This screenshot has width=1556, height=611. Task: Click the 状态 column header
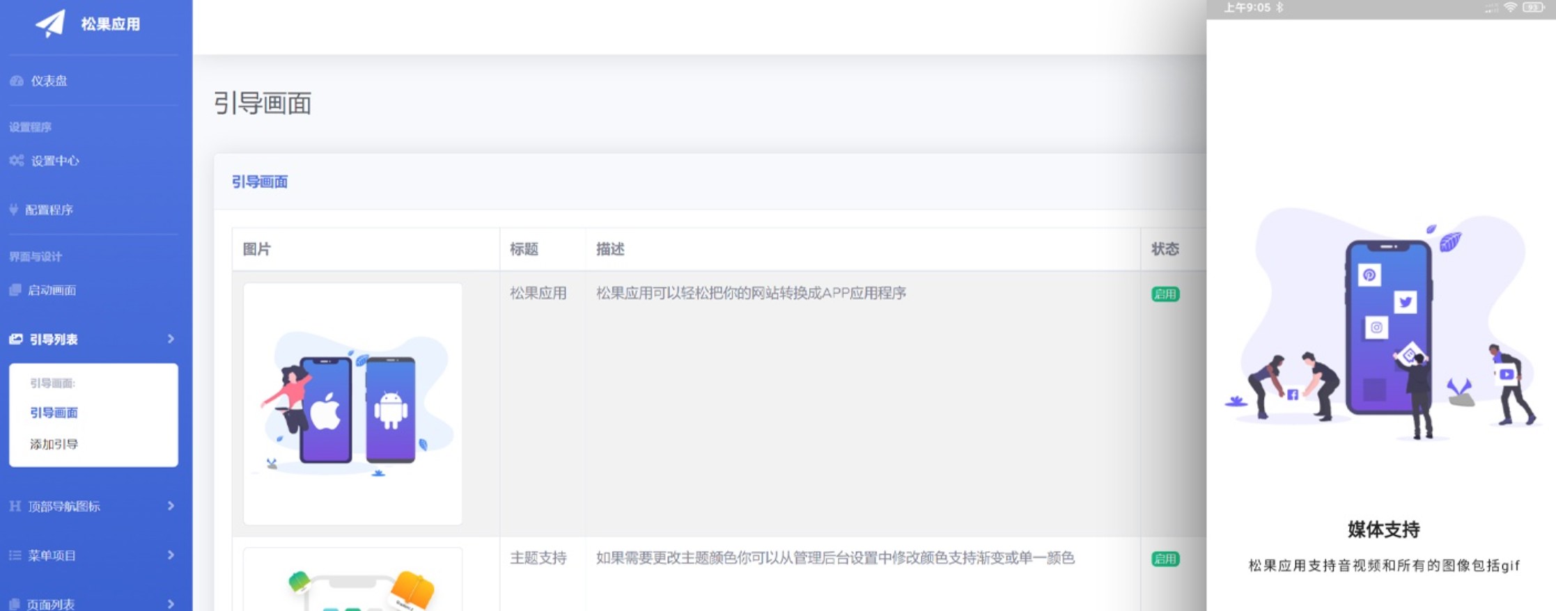(1165, 249)
